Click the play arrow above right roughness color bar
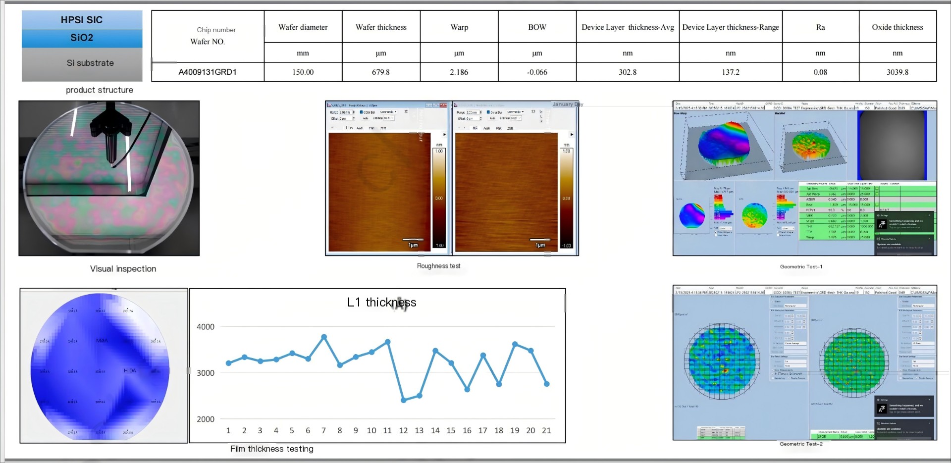The width and height of the screenshot is (951, 463). pyautogui.click(x=572, y=135)
